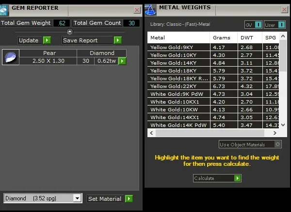
Task: Select the Yellow Gold:9KY row
Action: click(x=213, y=47)
